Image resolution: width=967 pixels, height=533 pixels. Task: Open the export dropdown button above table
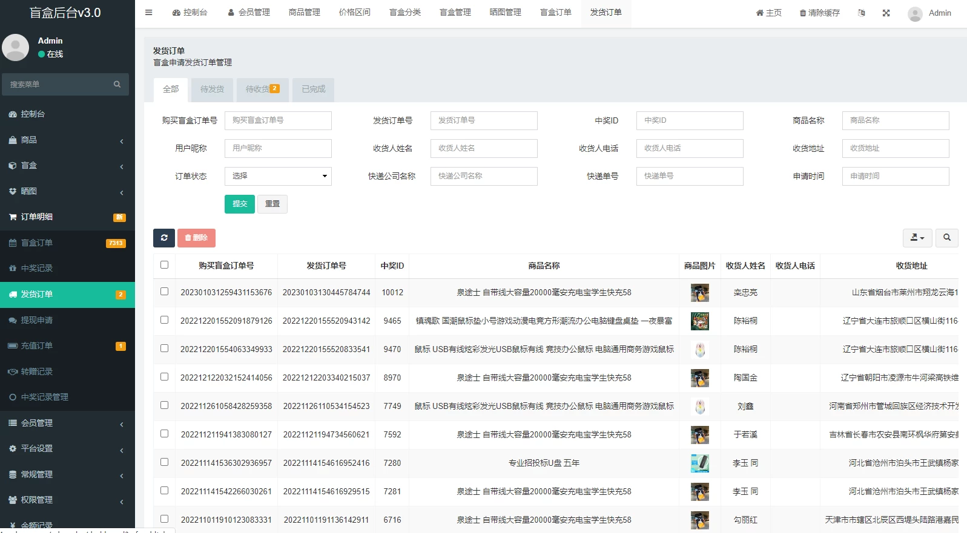[917, 238]
